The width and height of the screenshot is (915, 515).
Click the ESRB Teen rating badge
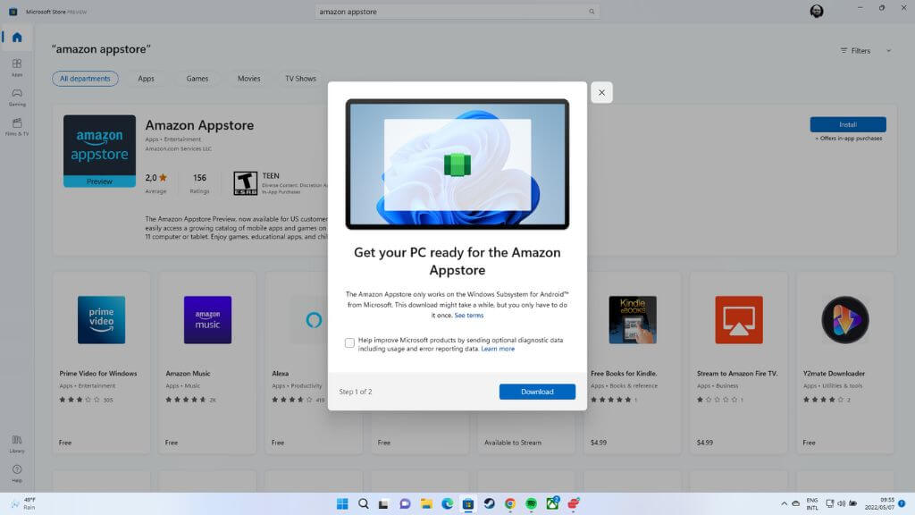tap(245, 182)
